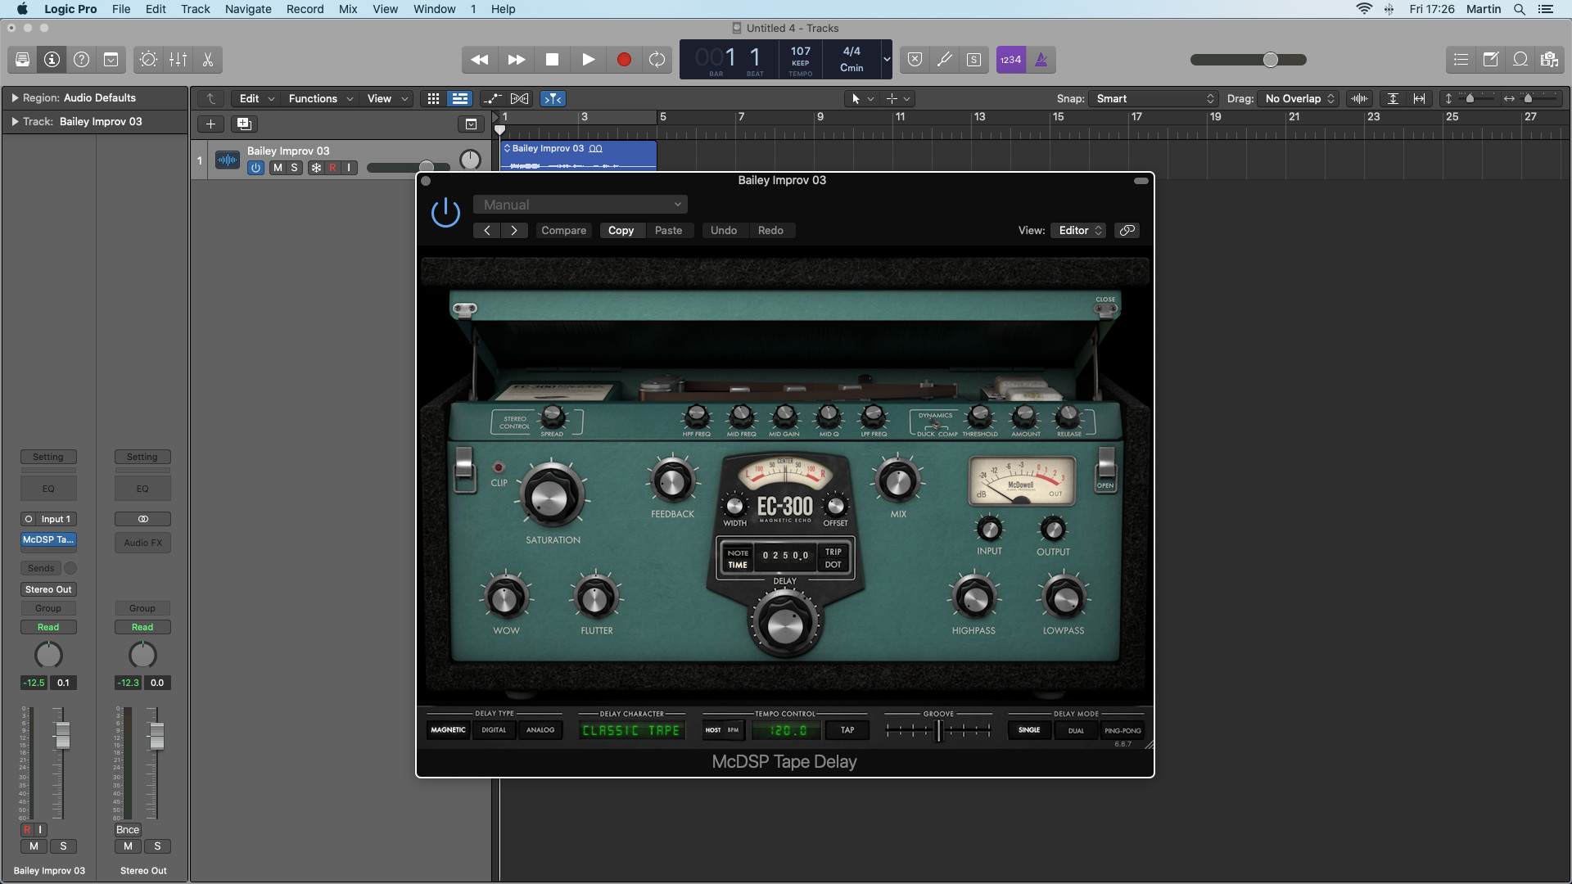Viewport: 1572px width, 884px height.
Task: Open the Tuner icon in control bar
Action: coord(944,60)
